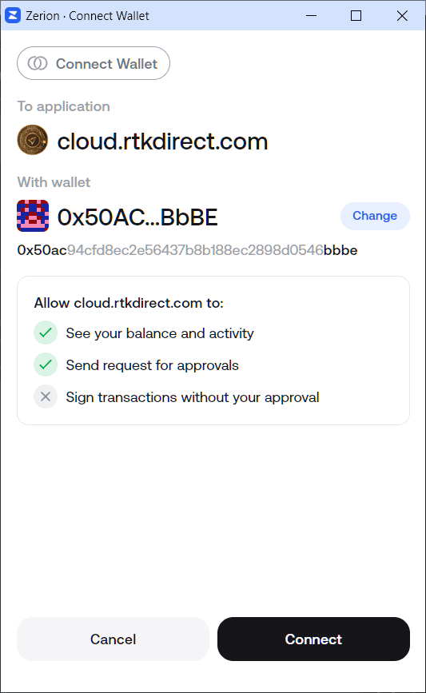Click gray X icon beside Sign transactions

46,396
